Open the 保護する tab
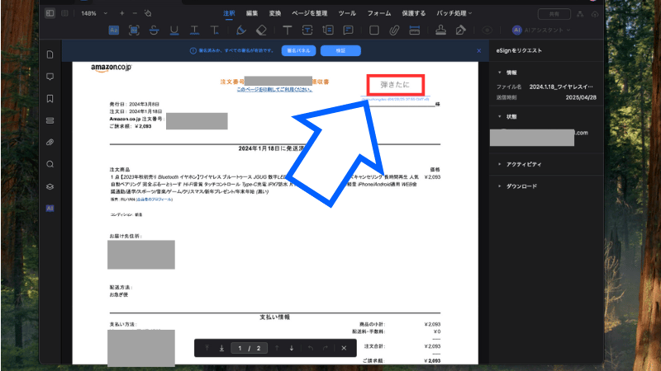This screenshot has height=371, width=661. click(x=414, y=13)
